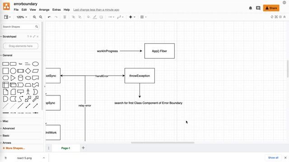289x162 pixels.
Task: Open the 120% zoom dropdown
Action: click(22, 17)
